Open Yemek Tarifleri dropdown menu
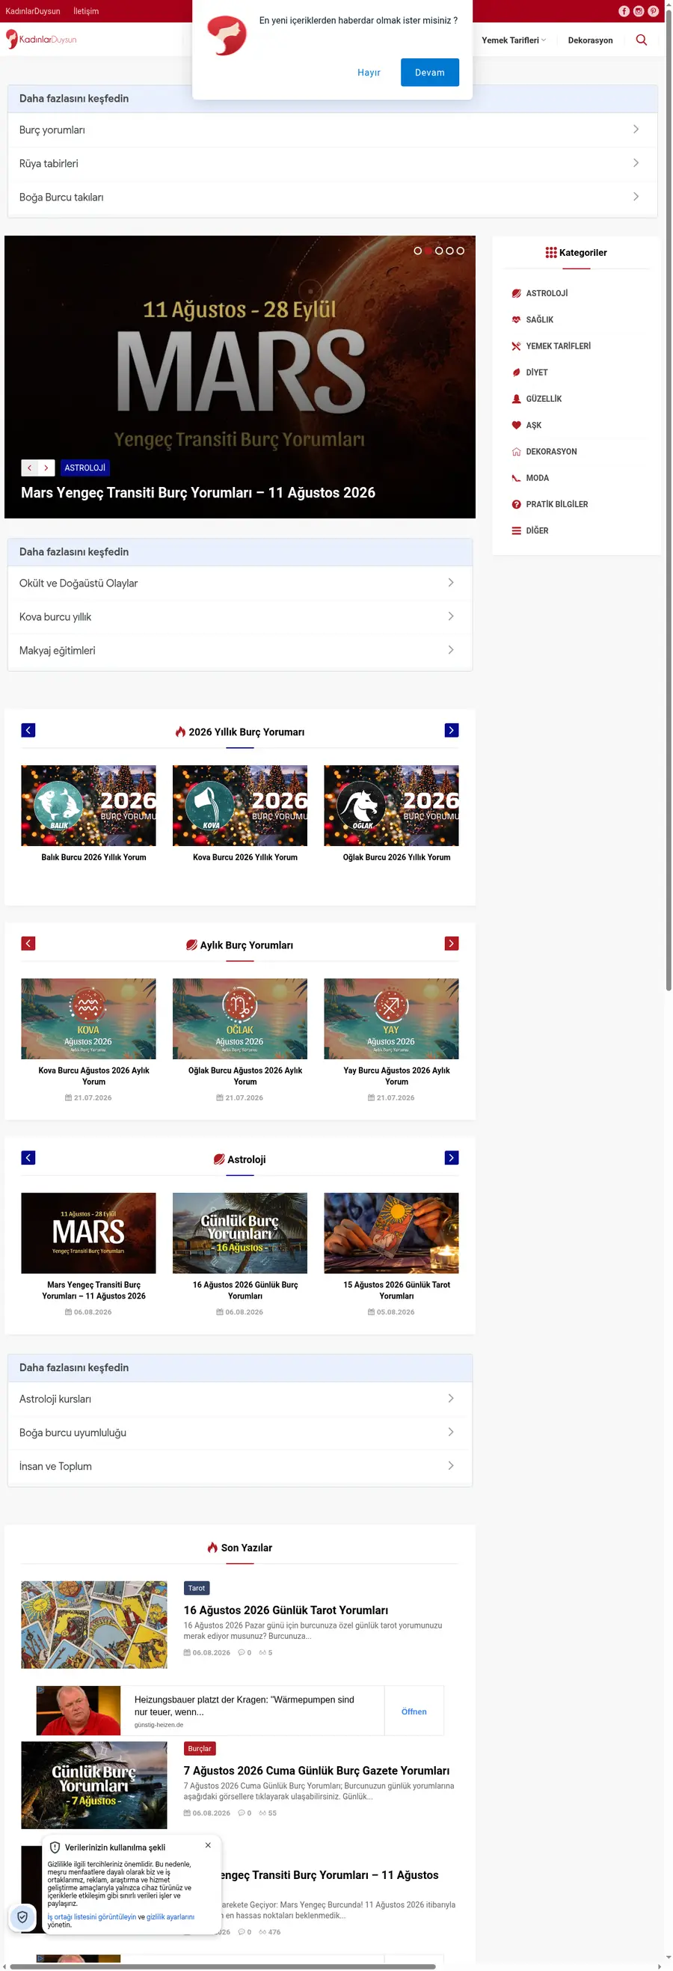This screenshot has height=1971, width=673. [x=513, y=40]
